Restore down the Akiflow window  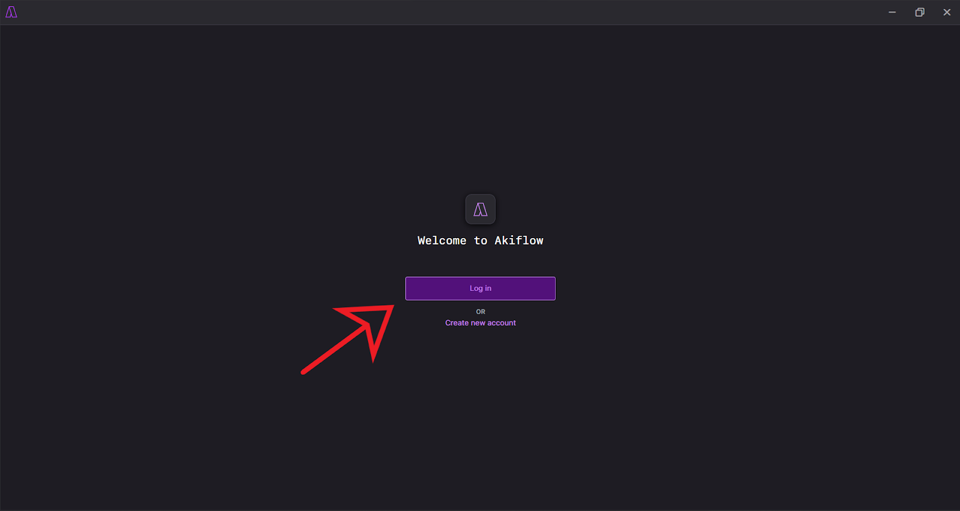coord(920,12)
